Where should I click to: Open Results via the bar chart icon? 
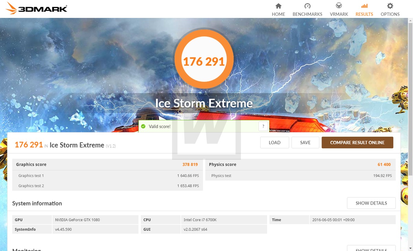coord(364,6)
